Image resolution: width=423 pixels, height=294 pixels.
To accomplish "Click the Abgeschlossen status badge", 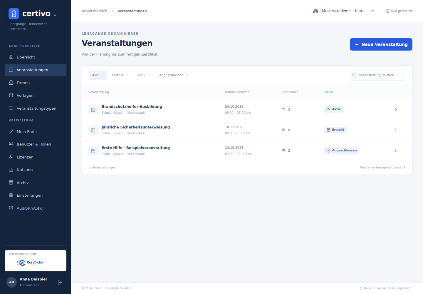I will coord(341,151).
